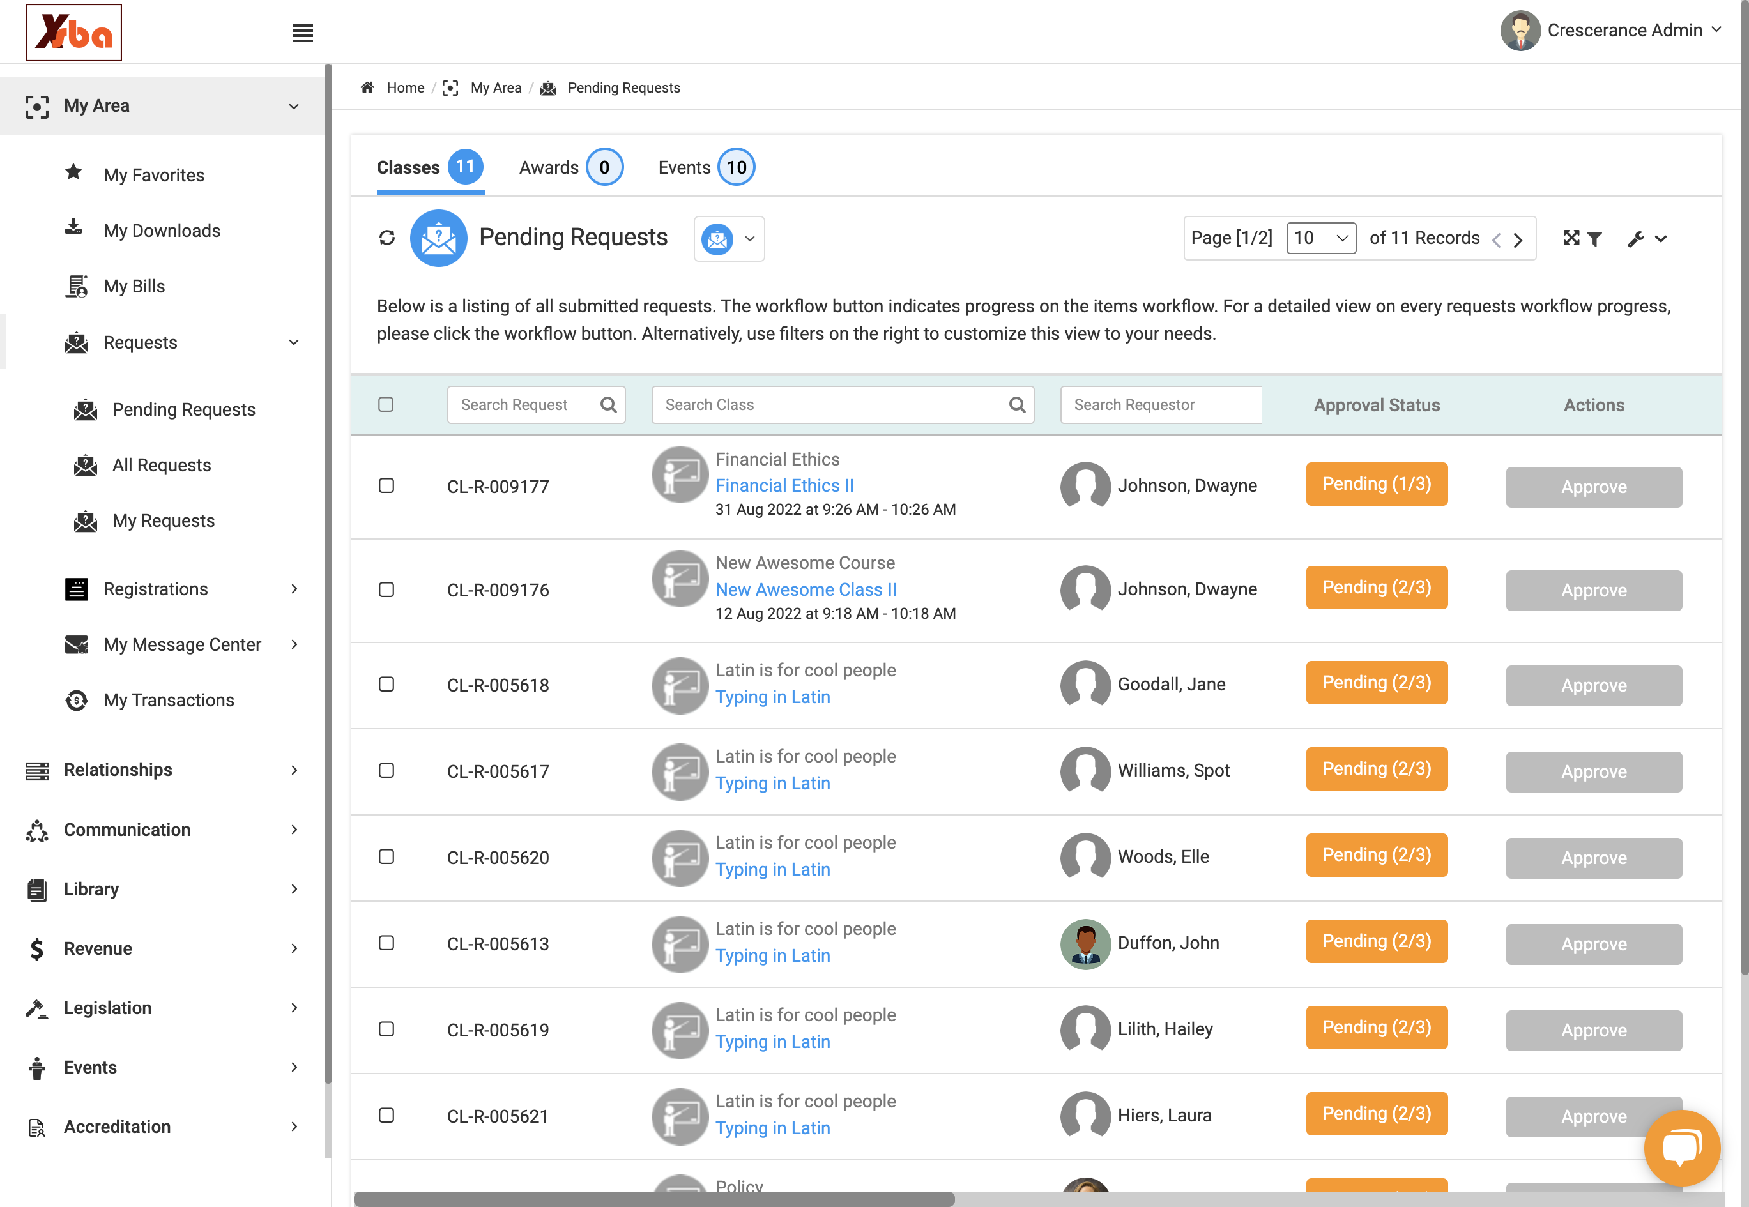This screenshot has height=1207, width=1749.
Task: Click Duffon, John avatar photo
Action: (1085, 943)
